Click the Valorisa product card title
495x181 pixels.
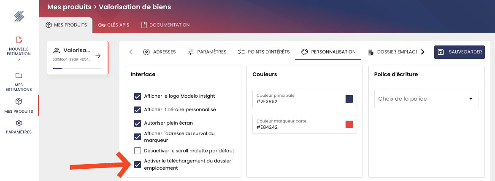click(77, 51)
